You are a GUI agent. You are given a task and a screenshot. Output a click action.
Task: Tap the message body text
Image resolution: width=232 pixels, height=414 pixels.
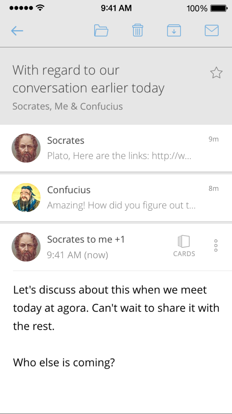click(116, 308)
